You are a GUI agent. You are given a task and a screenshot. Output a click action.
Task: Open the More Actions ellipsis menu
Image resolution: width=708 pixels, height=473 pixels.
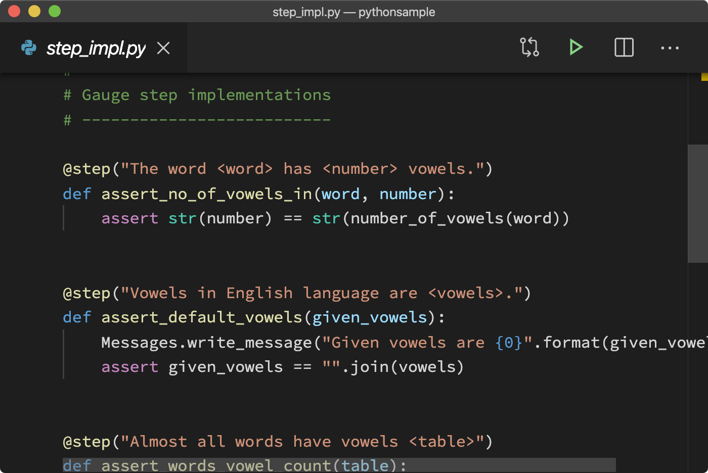(x=670, y=48)
